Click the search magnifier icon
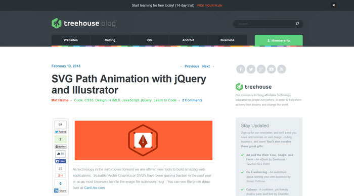354x196 pixels. [x=297, y=23]
